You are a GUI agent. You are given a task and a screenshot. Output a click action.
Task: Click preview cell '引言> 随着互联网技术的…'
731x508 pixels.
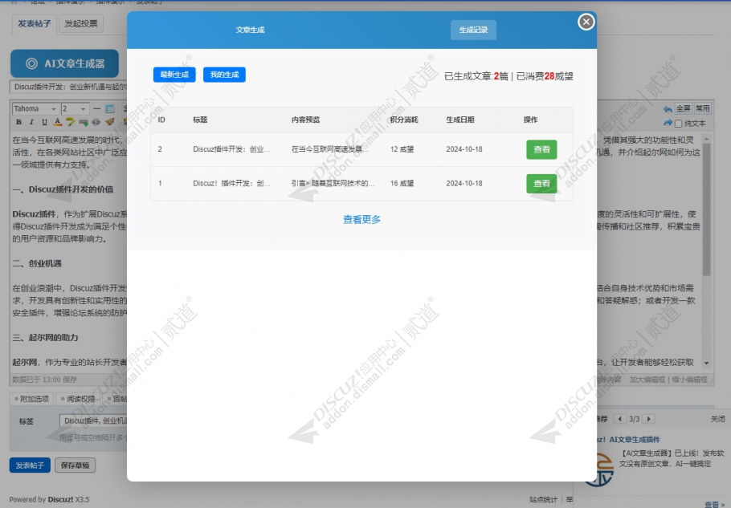(x=333, y=184)
